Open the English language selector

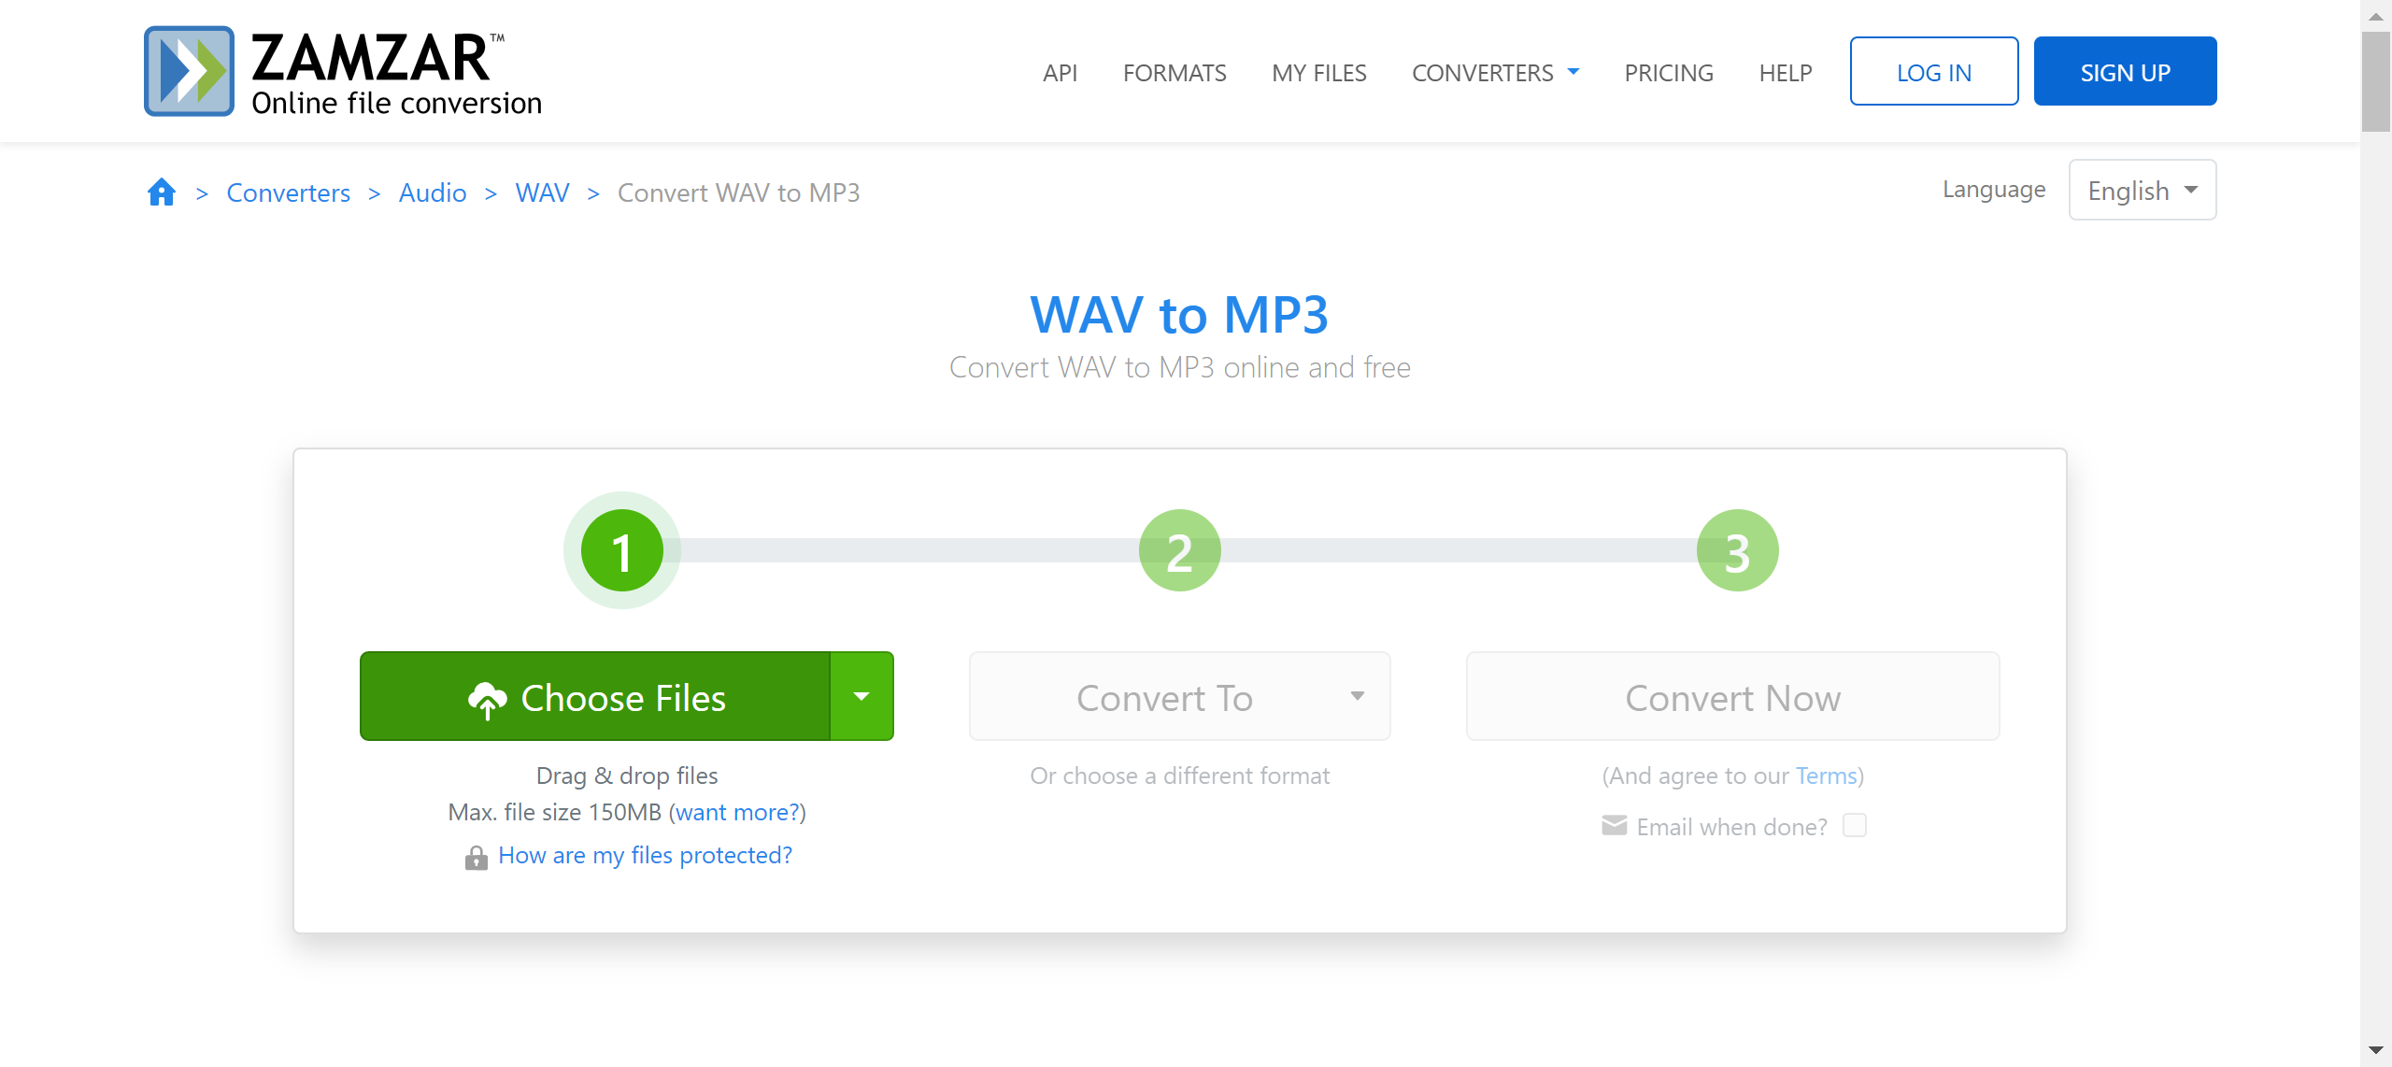(2142, 191)
